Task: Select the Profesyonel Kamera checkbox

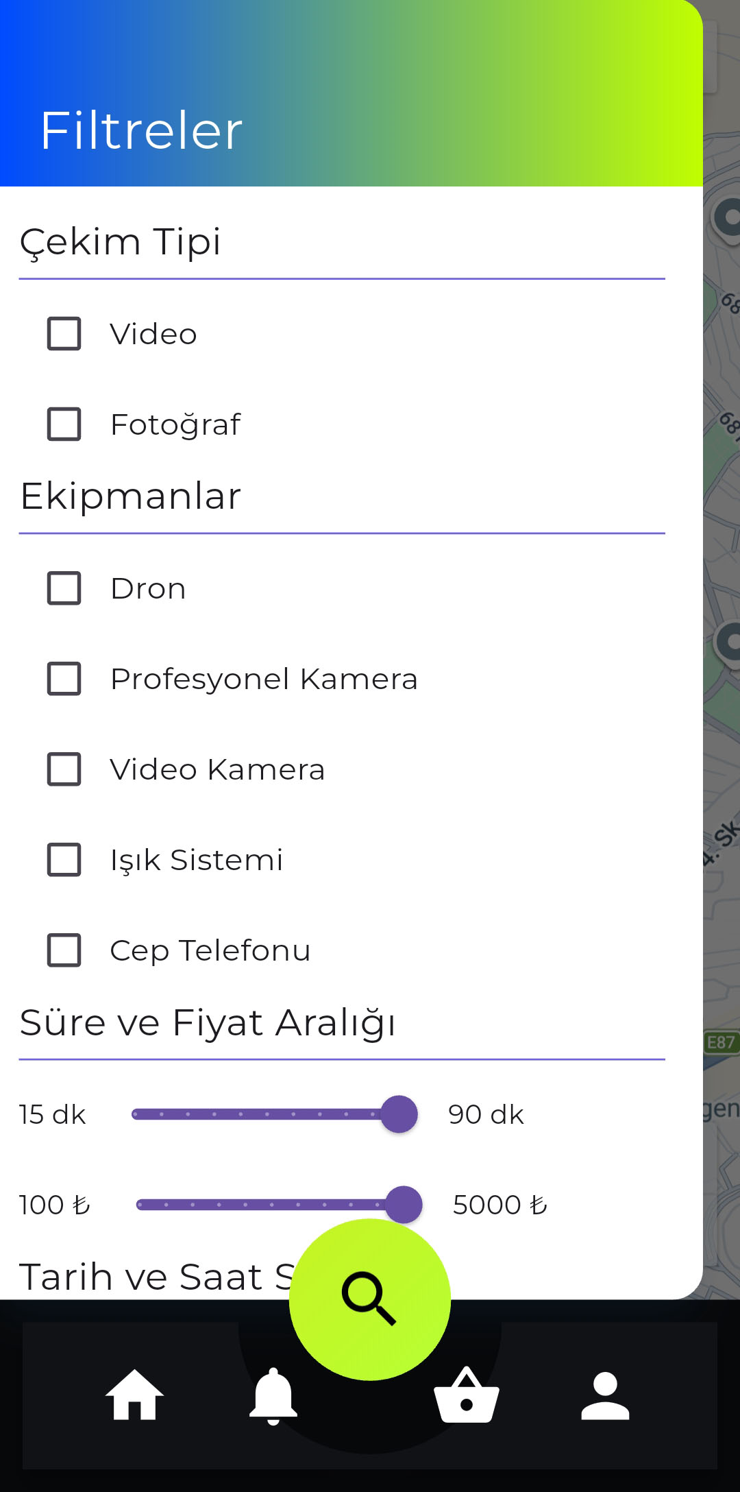Action: click(x=64, y=679)
